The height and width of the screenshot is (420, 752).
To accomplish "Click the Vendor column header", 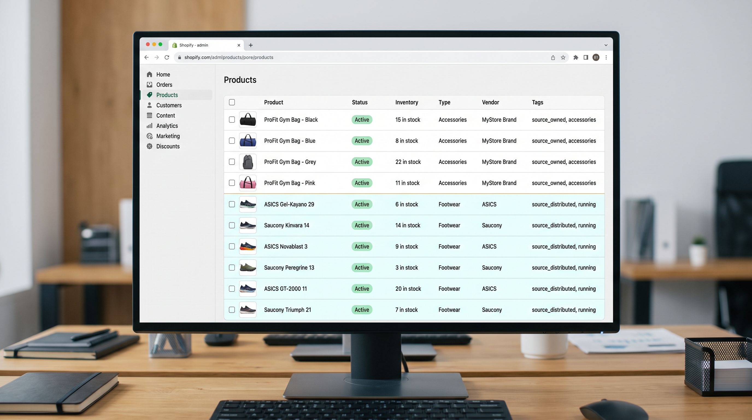I will (x=490, y=103).
